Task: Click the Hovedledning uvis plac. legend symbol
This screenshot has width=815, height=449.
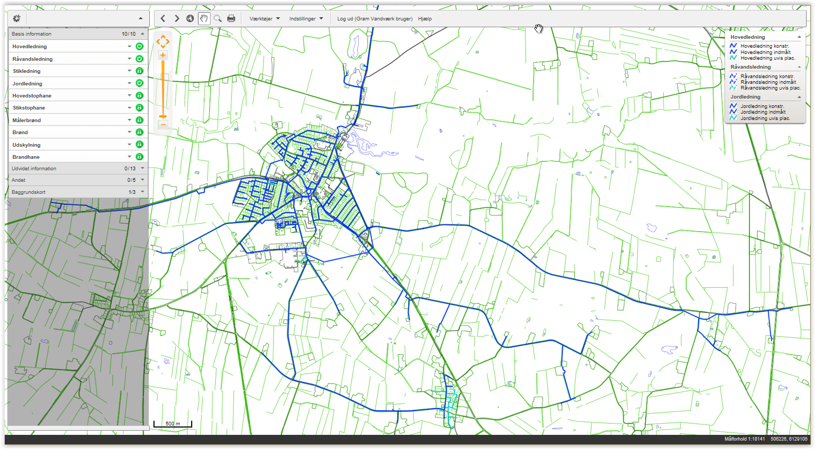Action: pyautogui.click(x=733, y=58)
